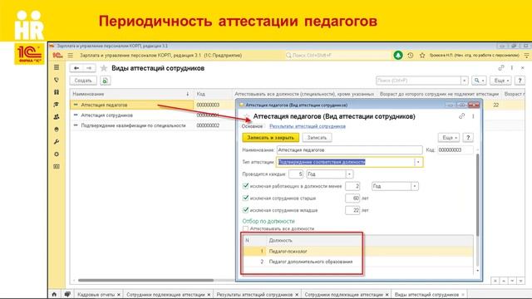Click the Записать button
The height and width of the screenshot is (299, 532).
tap(317, 138)
